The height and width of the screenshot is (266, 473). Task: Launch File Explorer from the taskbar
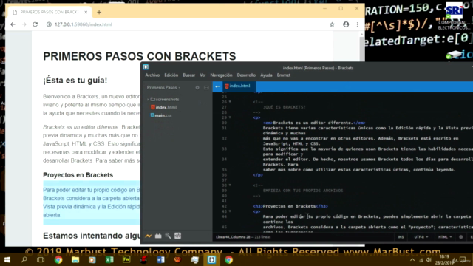75,259
